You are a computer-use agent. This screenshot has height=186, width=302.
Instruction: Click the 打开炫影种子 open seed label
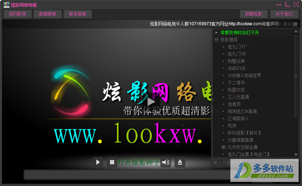click(x=138, y=162)
